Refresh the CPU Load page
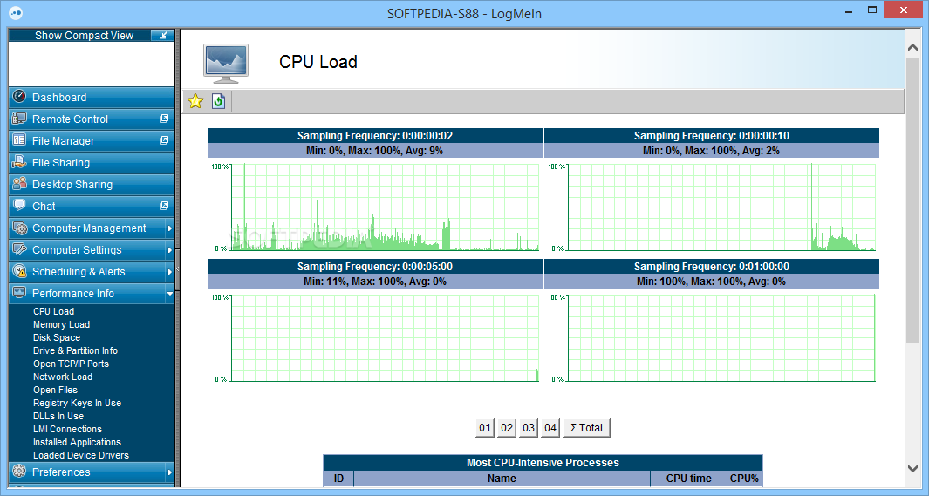Screen dimensions: 929x496 point(218,101)
